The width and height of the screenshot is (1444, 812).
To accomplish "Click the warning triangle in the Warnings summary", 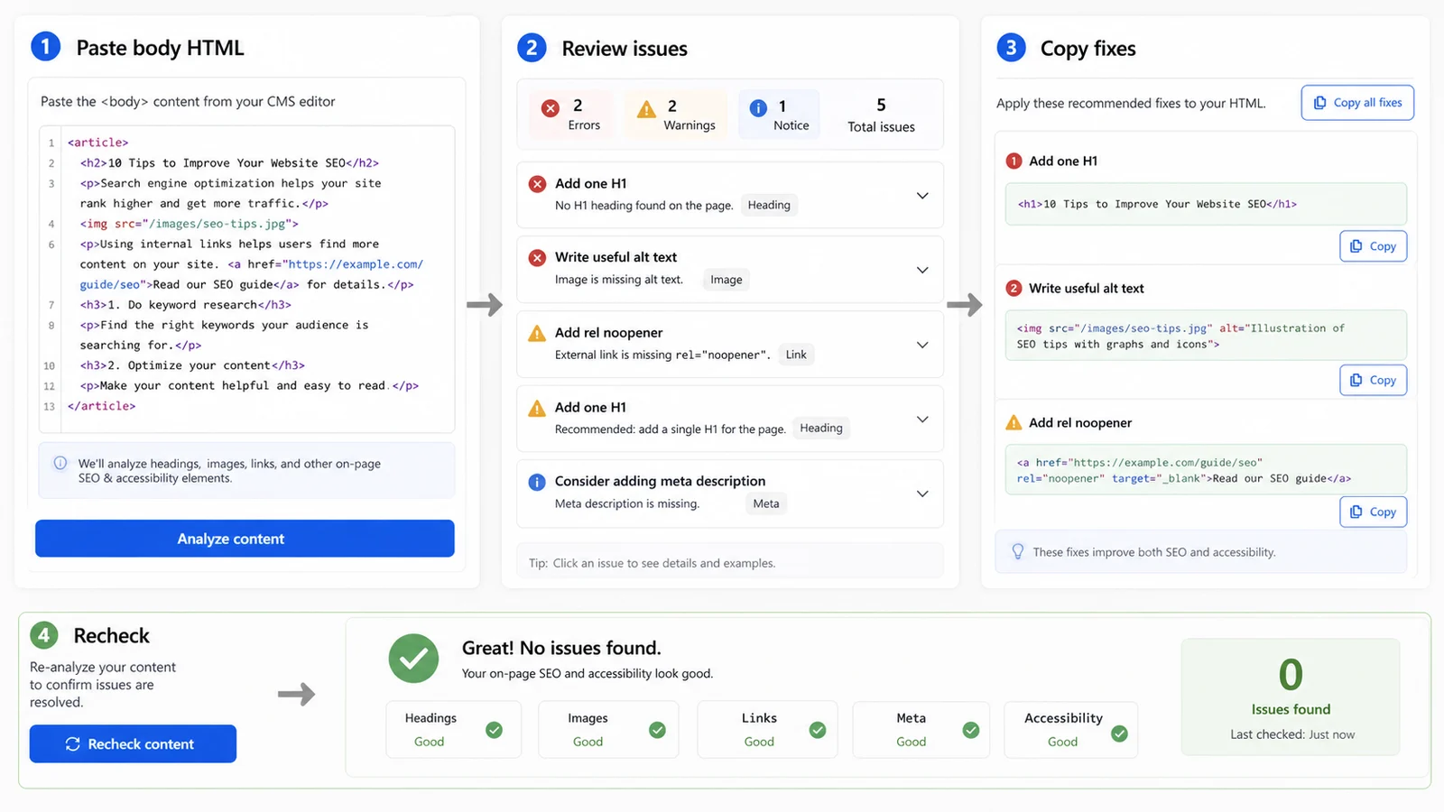I will [646, 109].
